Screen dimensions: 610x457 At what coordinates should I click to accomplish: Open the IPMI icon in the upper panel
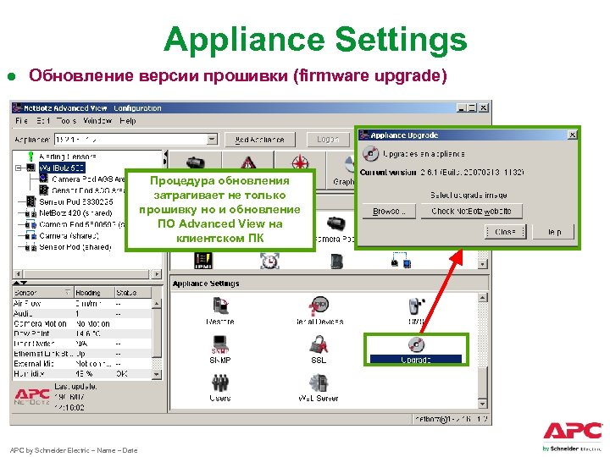coord(202,261)
